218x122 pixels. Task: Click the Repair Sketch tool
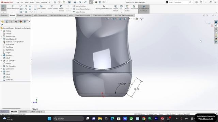click(x=115, y=8)
